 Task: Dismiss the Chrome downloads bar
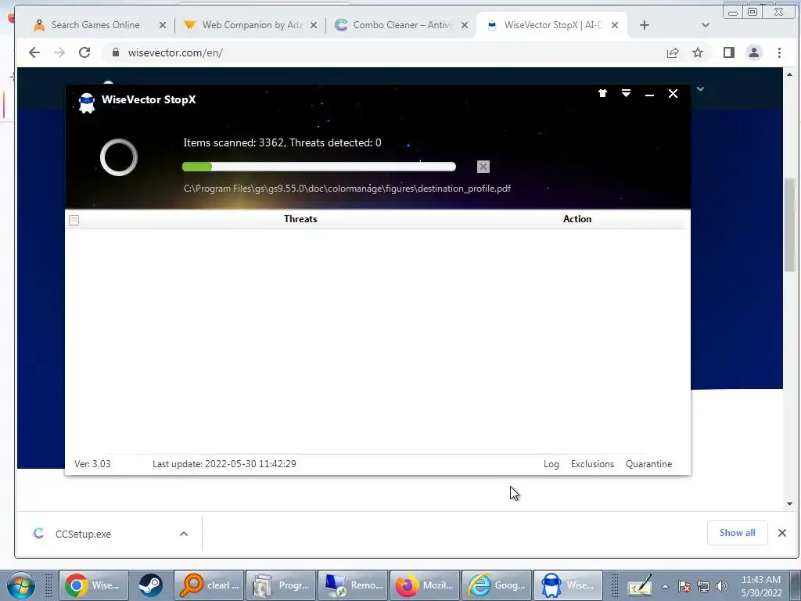782,533
